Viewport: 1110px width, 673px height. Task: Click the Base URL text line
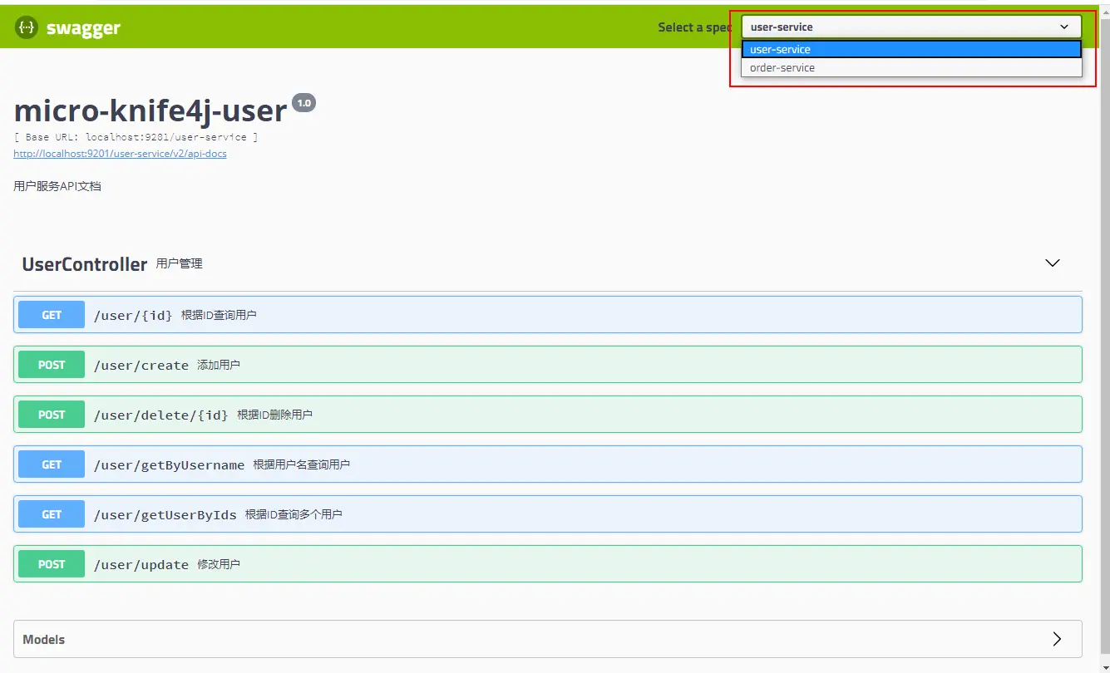(x=136, y=137)
